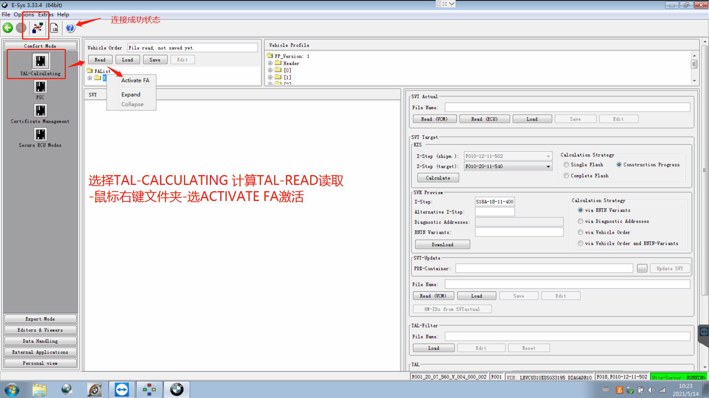Click the Vehicle Profile tree scrollbar thumb

694,64
